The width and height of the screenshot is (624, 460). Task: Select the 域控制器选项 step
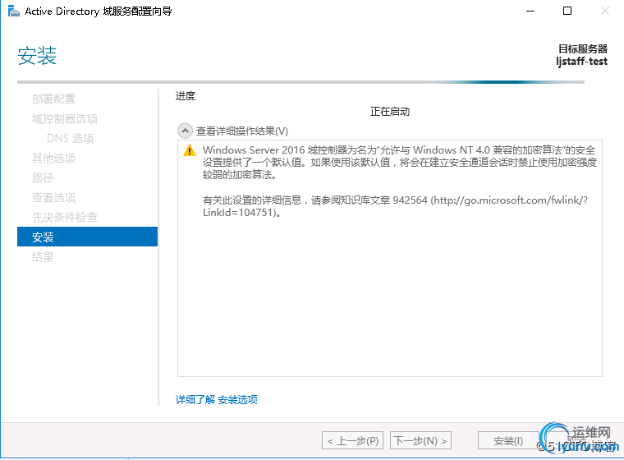65,118
